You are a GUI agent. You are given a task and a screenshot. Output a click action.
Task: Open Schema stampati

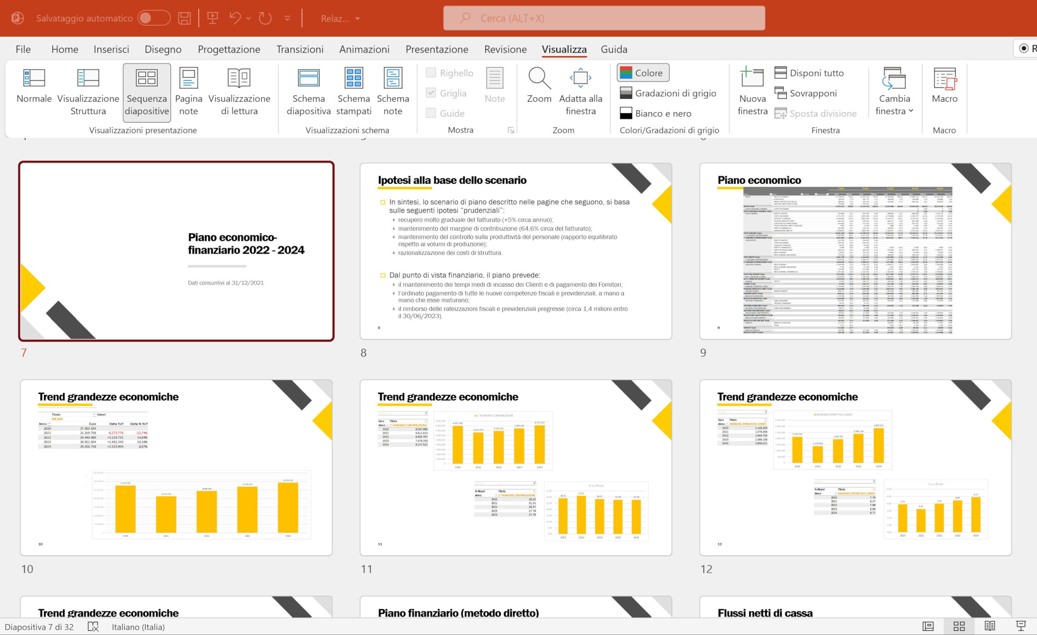coord(353,92)
